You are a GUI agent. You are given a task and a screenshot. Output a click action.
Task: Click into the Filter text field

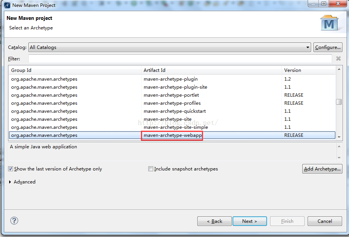tap(180, 58)
